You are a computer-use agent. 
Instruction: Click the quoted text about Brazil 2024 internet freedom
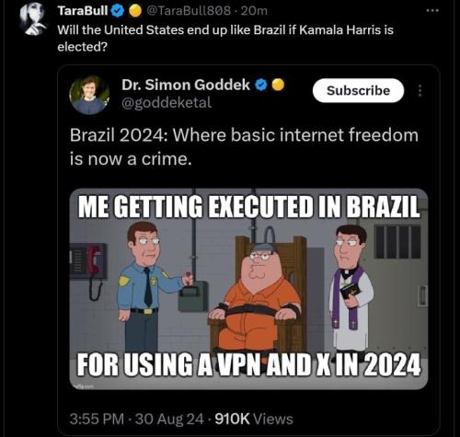coord(244,147)
